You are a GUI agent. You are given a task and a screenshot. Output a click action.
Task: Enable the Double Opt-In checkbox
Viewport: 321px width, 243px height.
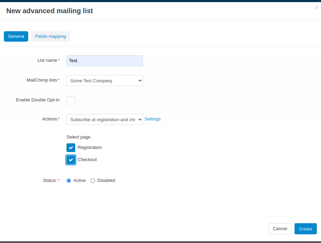pyautogui.click(x=71, y=100)
